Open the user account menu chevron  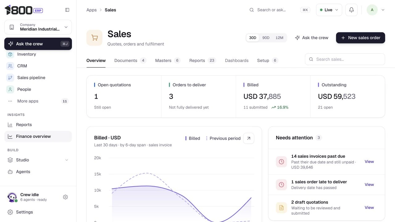[383, 10]
